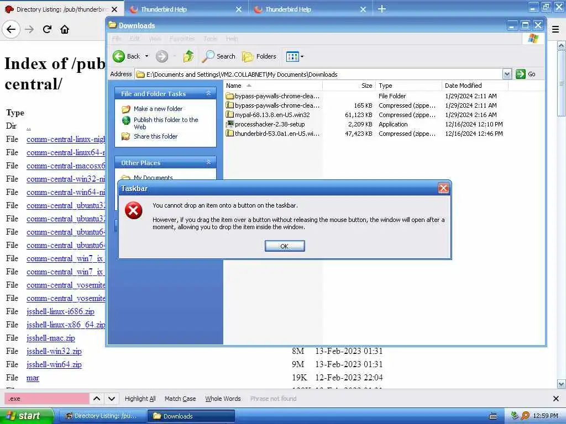
Task: Go up one folder level in Explorer
Action: tap(188, 56)
